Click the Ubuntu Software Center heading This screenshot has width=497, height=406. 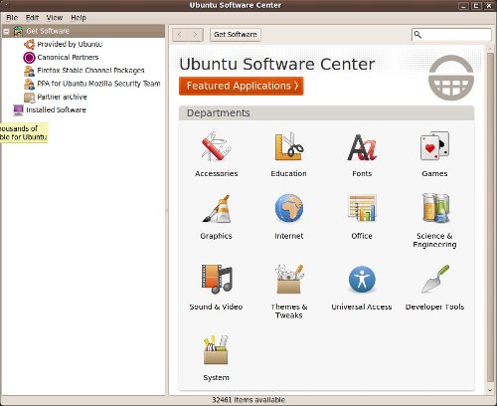[x=277, y=64]
